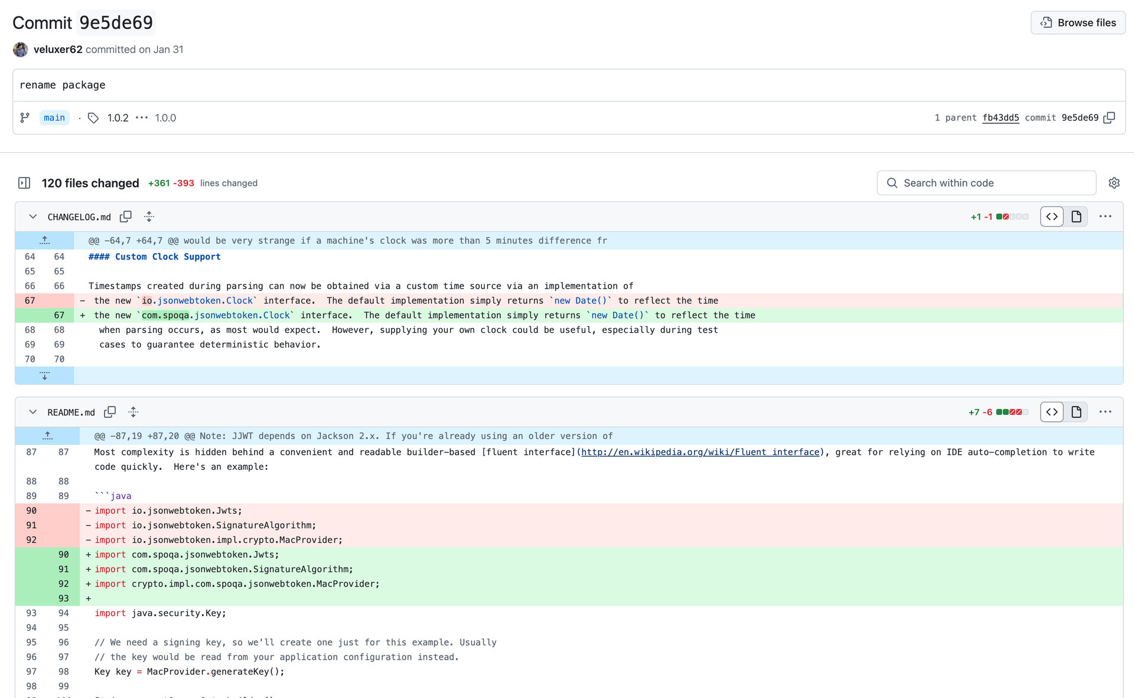Copy README.md file path

[x=110, y=412]
